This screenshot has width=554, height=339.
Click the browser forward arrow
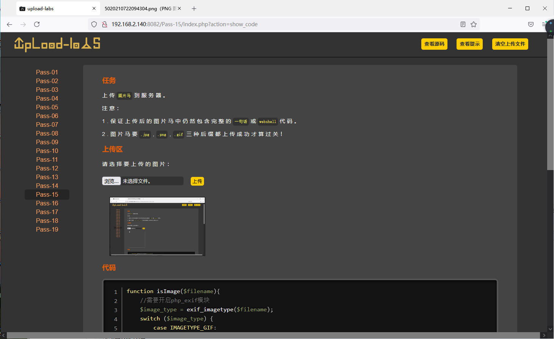[x=23, y=24]
